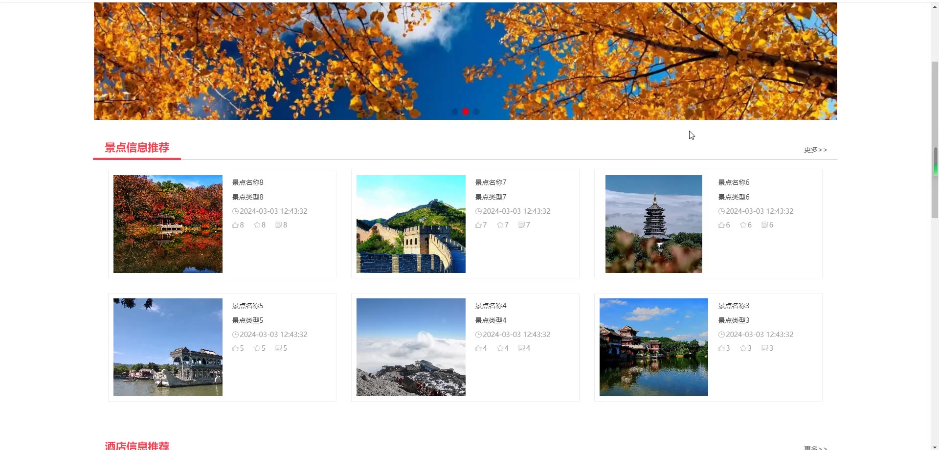This screenshot has width=939, height=450.
Task: Open the 景点名称3 title link
Action: (734, 306)
